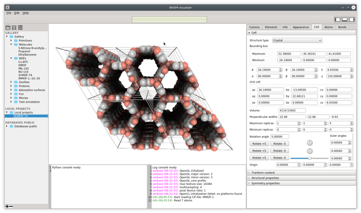The height and width of the screenshot is (213, 361).
Task: Open the File menu
Action: [x=9, y=13]
